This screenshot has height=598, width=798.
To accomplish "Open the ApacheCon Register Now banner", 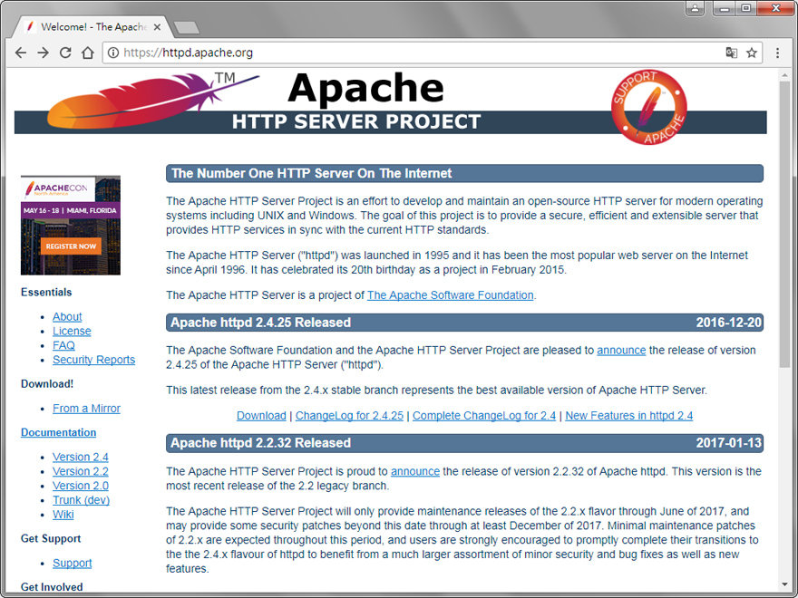I will pos(71,226).
